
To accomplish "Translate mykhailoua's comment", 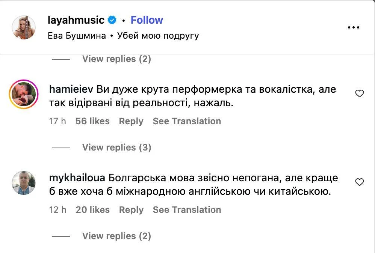I will (187, 209).
